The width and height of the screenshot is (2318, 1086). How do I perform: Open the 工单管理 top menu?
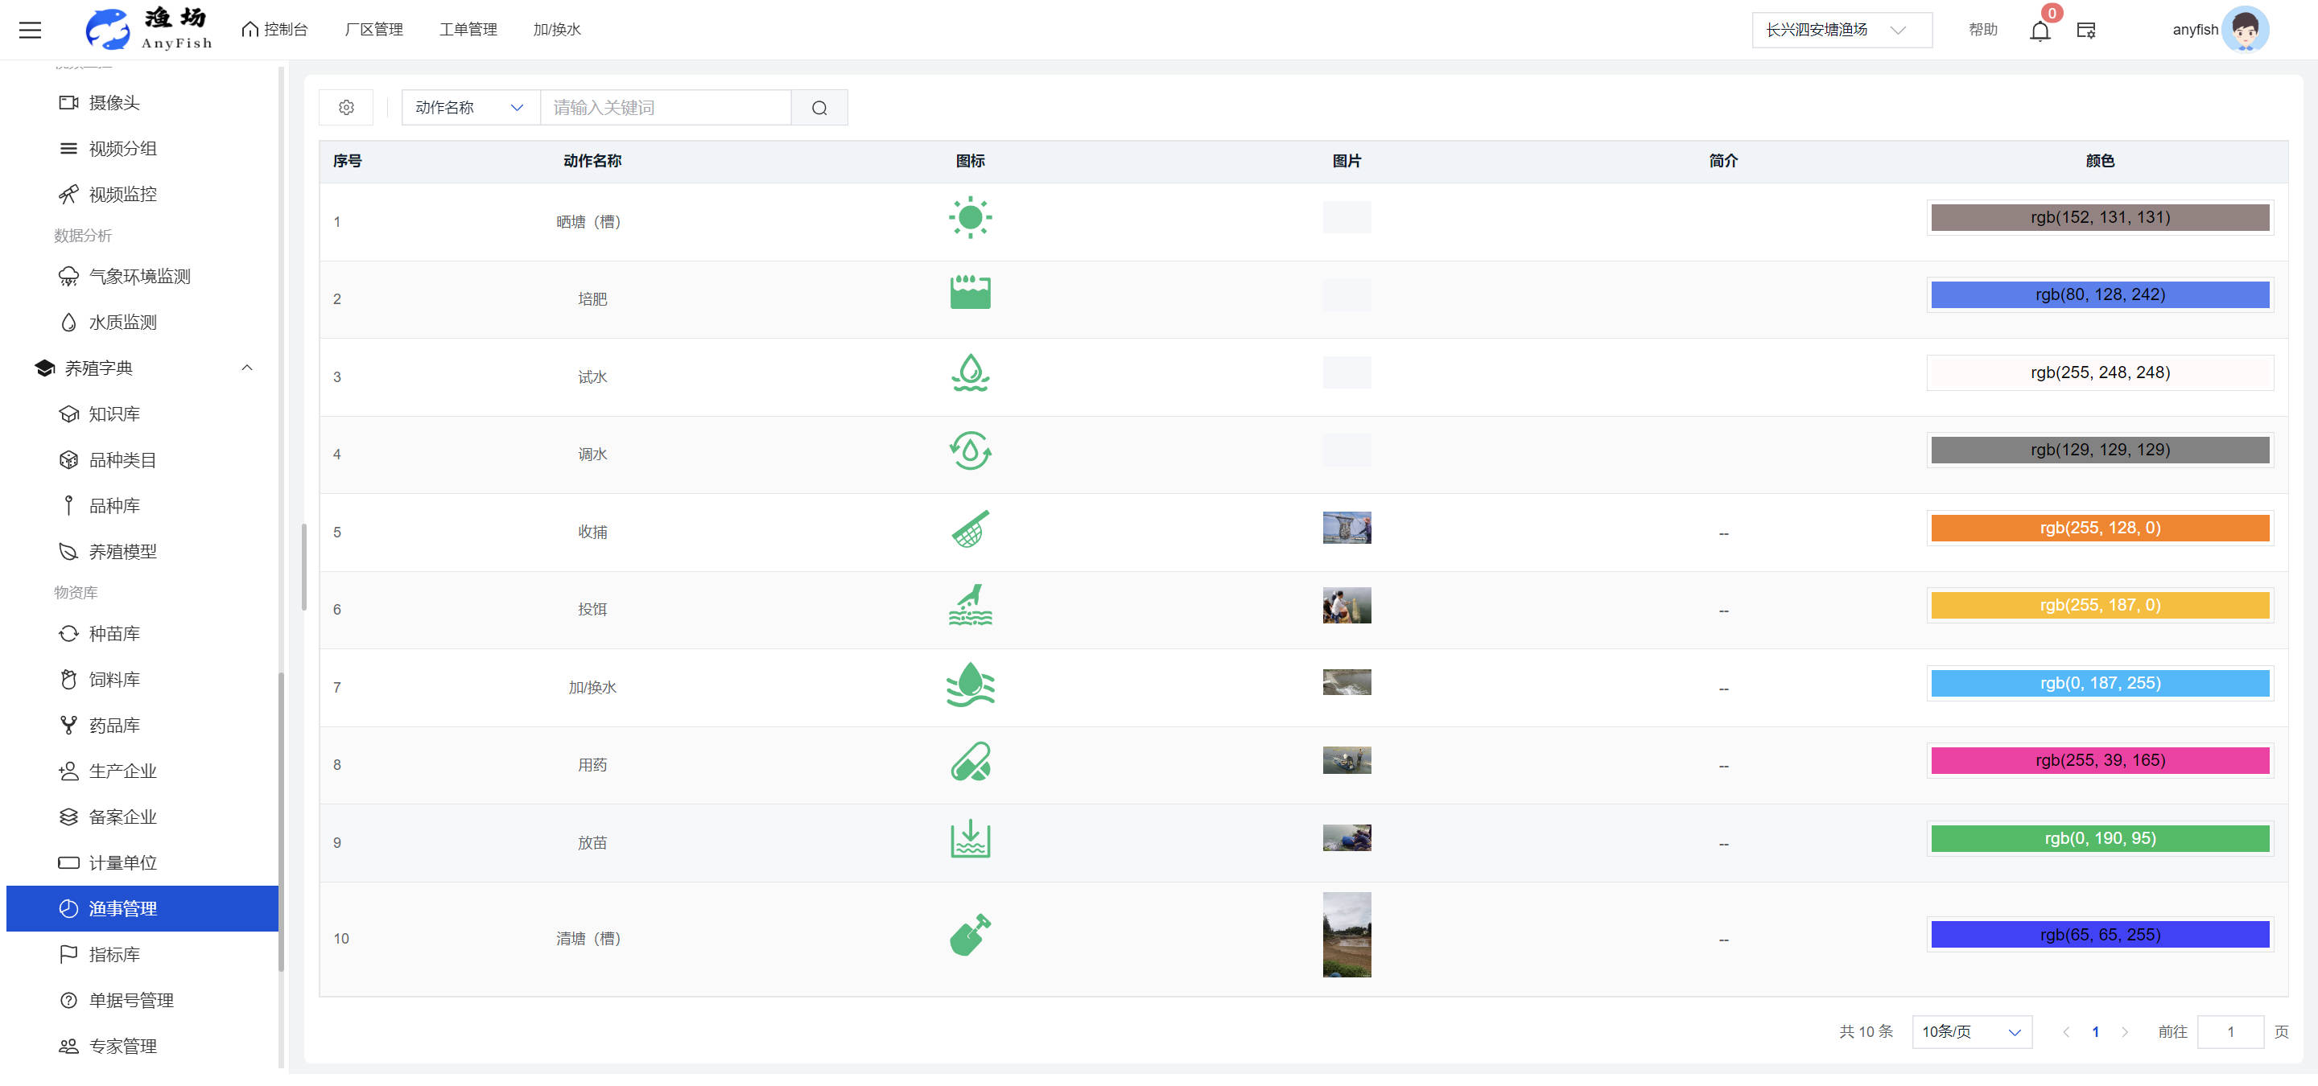467,30
